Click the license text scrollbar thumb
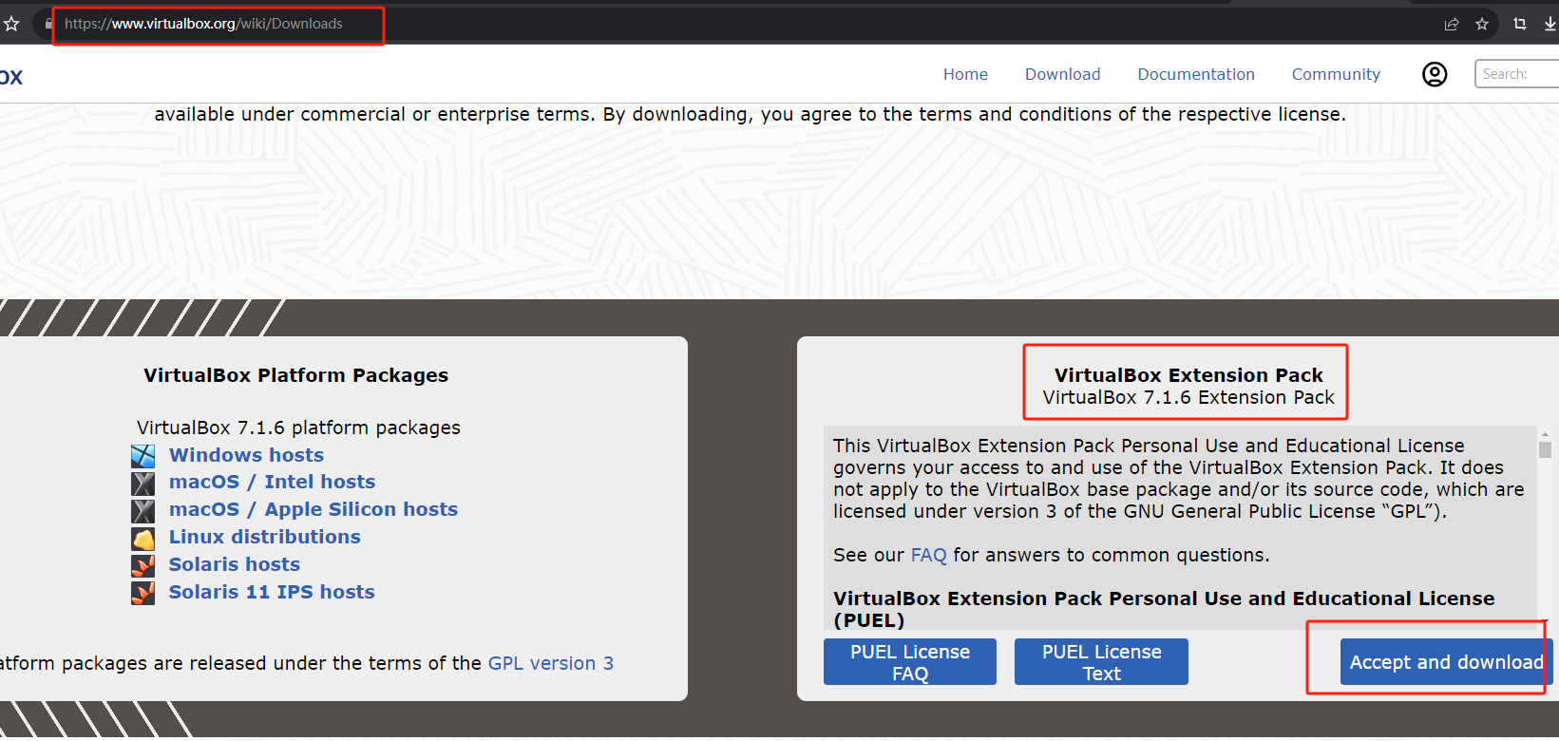Screen dimensions: 1559x741 [x=1546, y=449]
